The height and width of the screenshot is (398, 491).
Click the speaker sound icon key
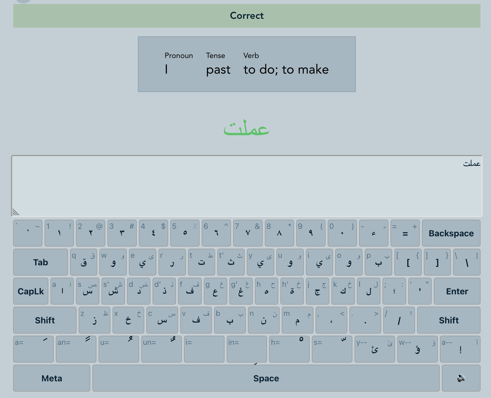461,378
